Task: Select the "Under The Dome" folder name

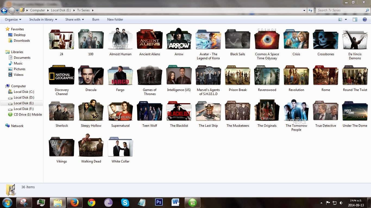Action: point(355,126)
